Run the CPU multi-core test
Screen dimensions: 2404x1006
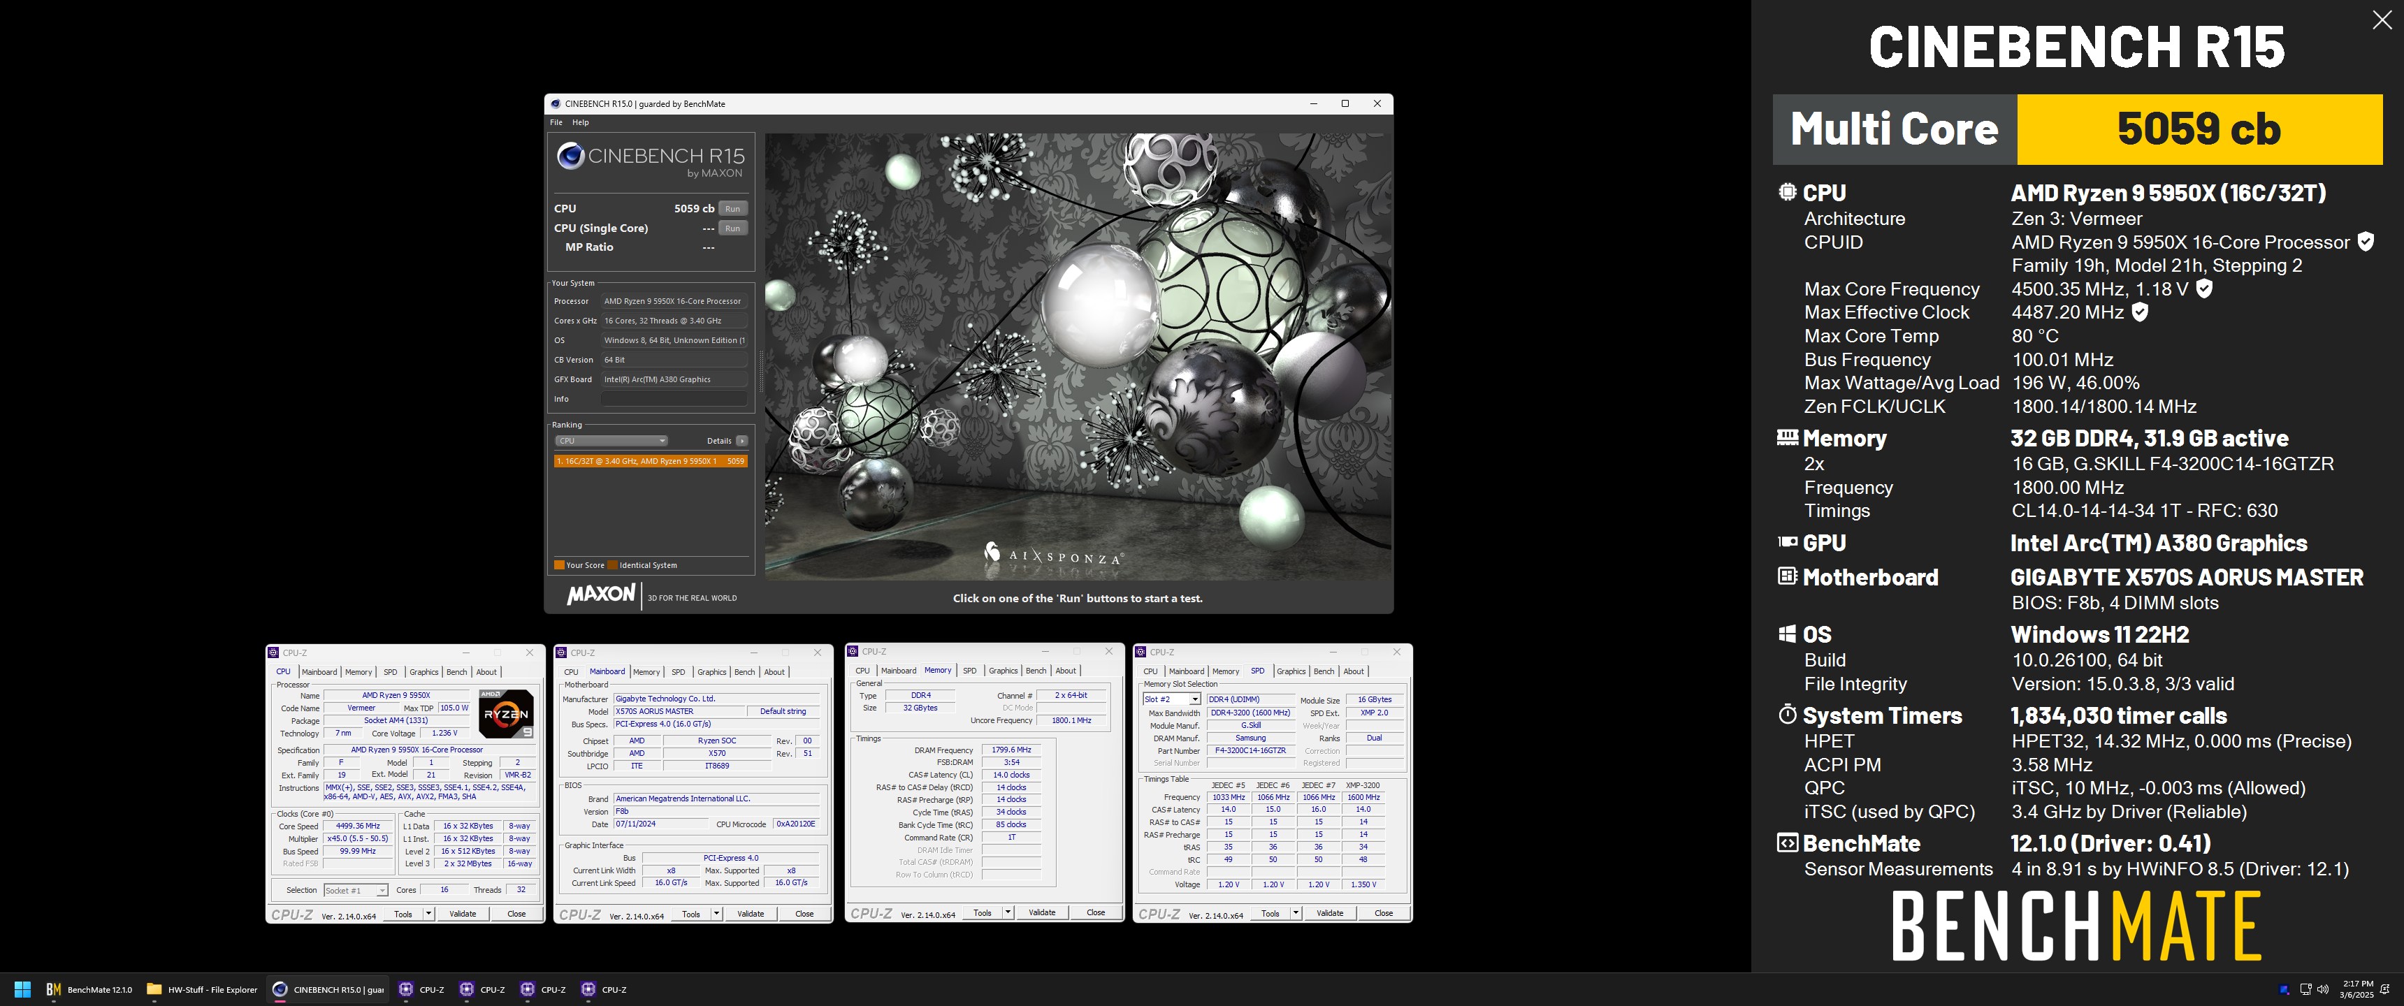point(732,208)
